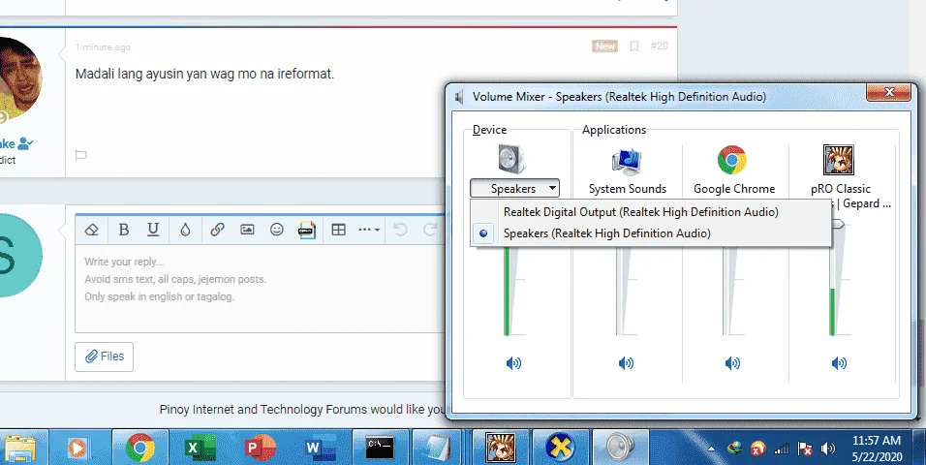The width and height of the screenshot is (926, 465).
Task: Click the Google Chrome label in mixer
Action: coord(734,189)
